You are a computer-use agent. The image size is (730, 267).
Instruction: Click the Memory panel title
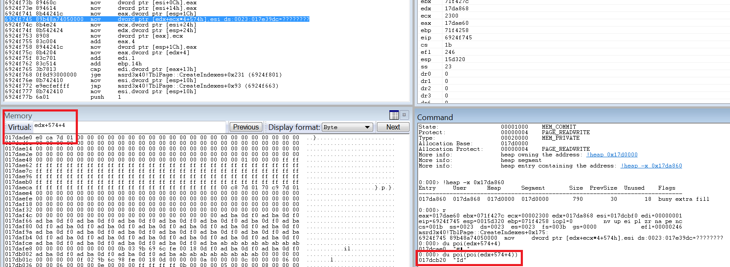18,116
